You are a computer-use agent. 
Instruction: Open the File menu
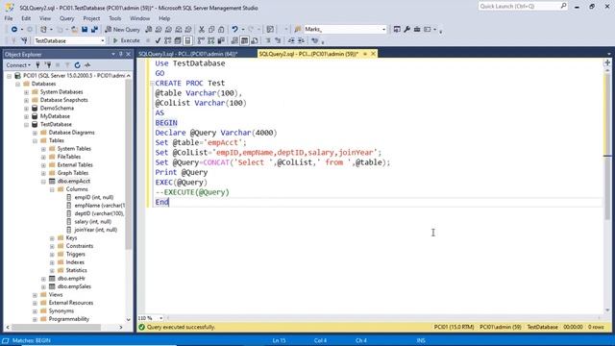click(9, 18)
